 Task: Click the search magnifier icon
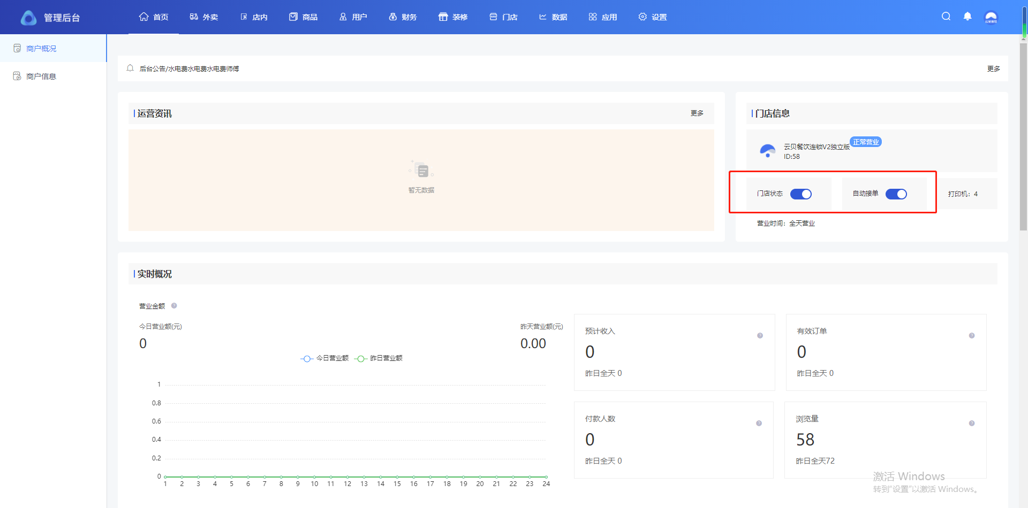[946, 17]
